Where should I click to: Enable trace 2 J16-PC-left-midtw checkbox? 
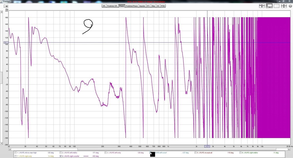[61, 153]
